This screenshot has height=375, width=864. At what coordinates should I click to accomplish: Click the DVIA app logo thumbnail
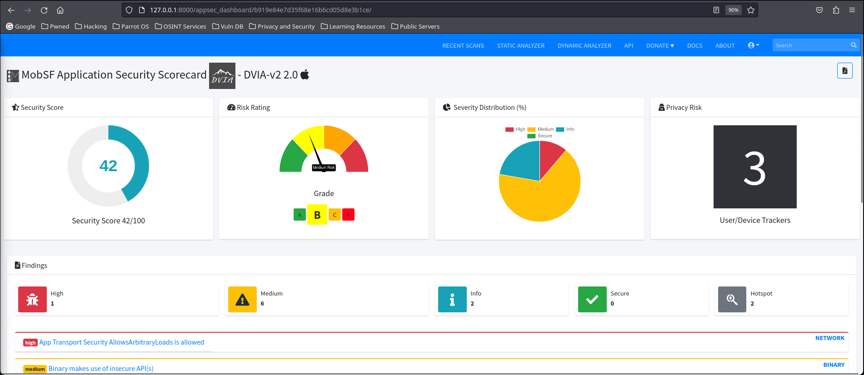point(222,76)
